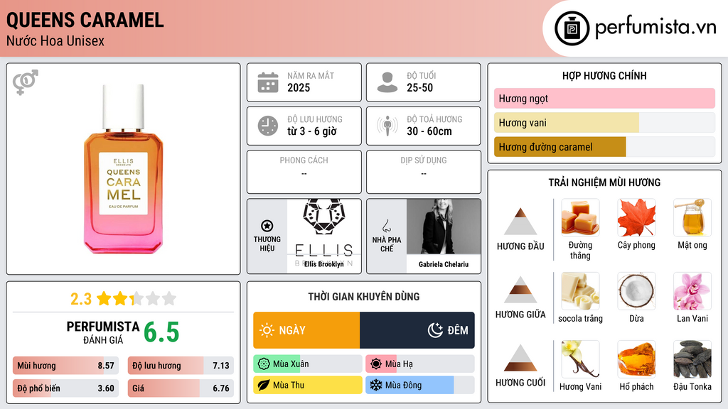Click the Mùa Đông season bar
This screenshot has height=409, width=728.
pyautogui.click(x=420, y=385)
